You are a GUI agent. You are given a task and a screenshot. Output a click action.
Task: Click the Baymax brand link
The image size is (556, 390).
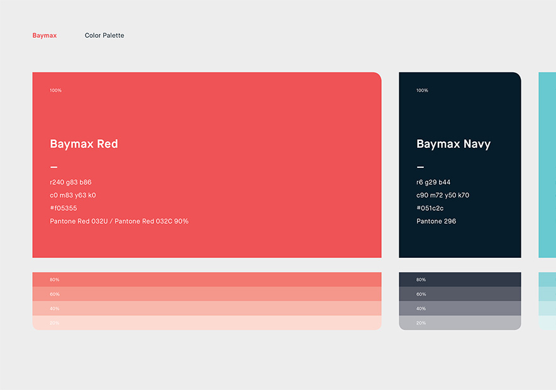pyautogui.click(x=45, y=36)
